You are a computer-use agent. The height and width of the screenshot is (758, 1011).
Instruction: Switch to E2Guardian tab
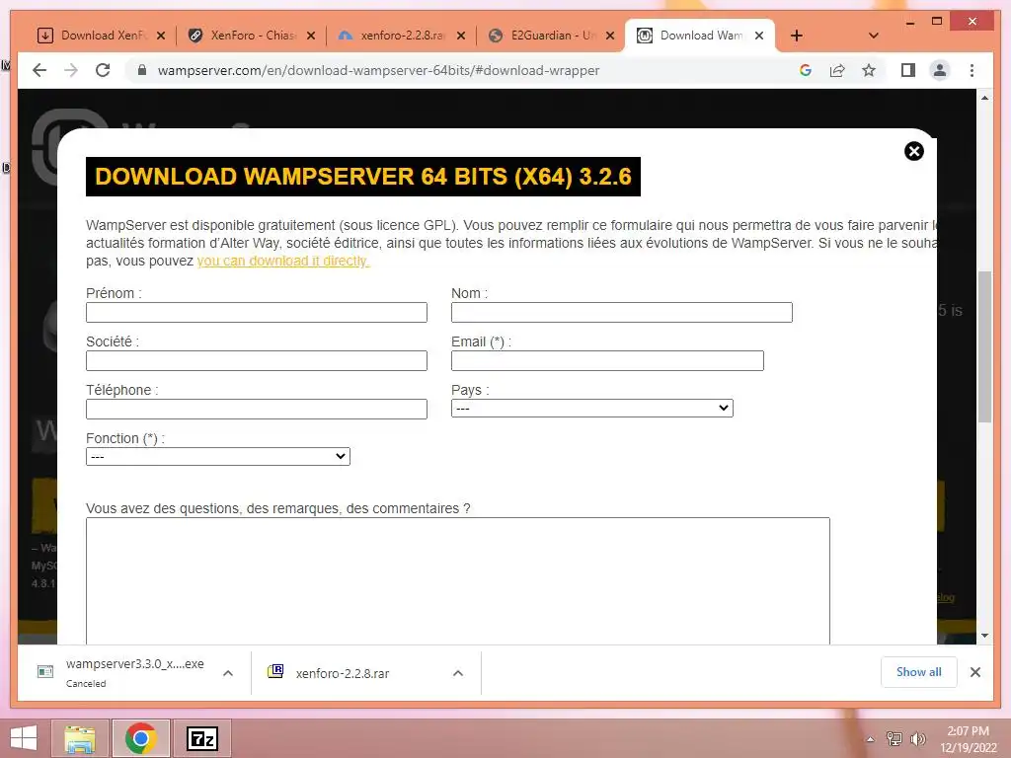pyautogui.click(x=552, y=36)
